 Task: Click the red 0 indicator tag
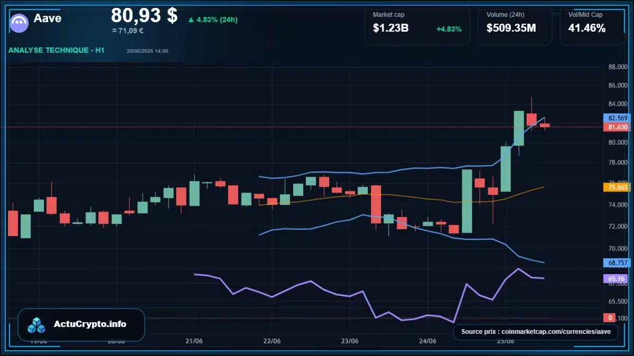coord(610,317)
